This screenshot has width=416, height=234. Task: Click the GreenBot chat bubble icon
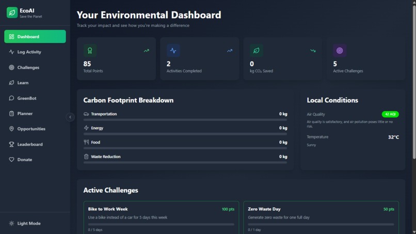click(x=11, y=98)
